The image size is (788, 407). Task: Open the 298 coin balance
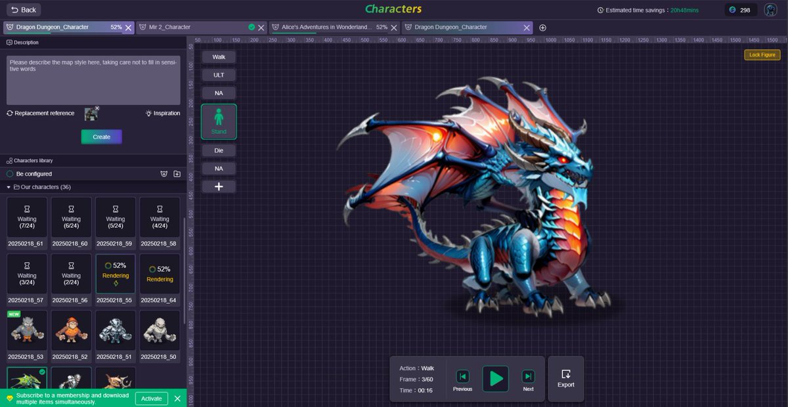(741, 10)
